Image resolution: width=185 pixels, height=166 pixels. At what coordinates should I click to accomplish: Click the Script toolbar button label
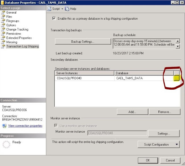pos(56,9)
